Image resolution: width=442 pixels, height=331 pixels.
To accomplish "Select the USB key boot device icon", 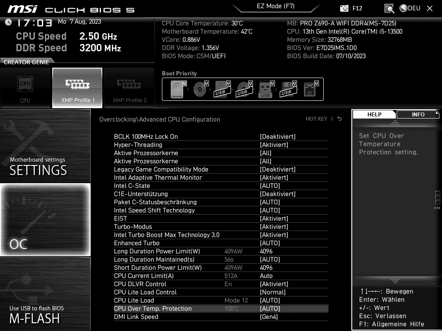I will 266,89.
